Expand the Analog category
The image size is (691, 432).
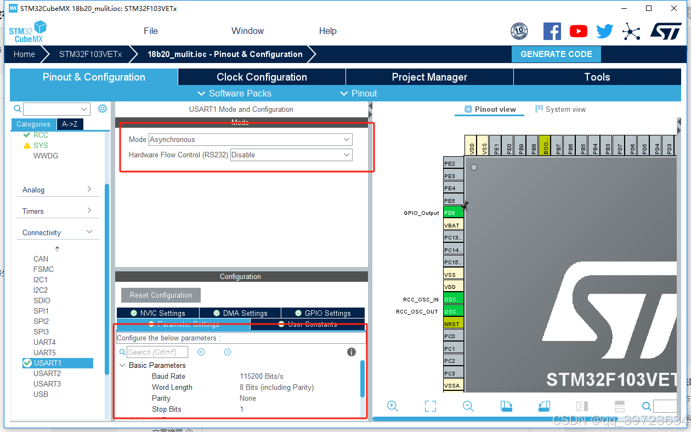coord(58,190)
